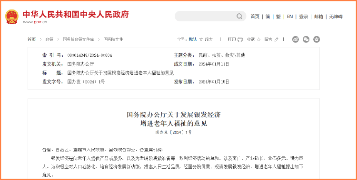
Task: Click the www.gov.cn URL text
Action: point(35,22)
